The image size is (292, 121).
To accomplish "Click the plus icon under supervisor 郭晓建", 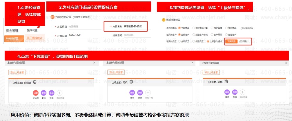I will 59,93.
